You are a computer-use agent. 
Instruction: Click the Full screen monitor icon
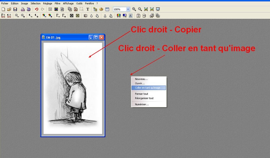[x=158, y=9]
